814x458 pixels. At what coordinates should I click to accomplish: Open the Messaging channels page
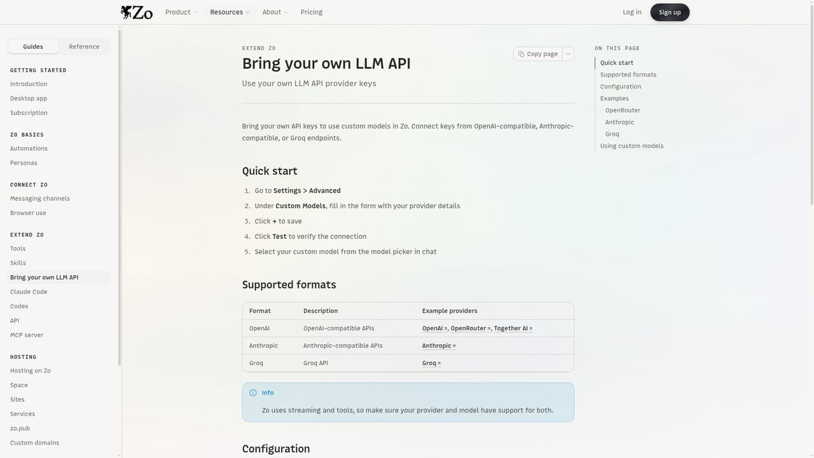point(40,198)
